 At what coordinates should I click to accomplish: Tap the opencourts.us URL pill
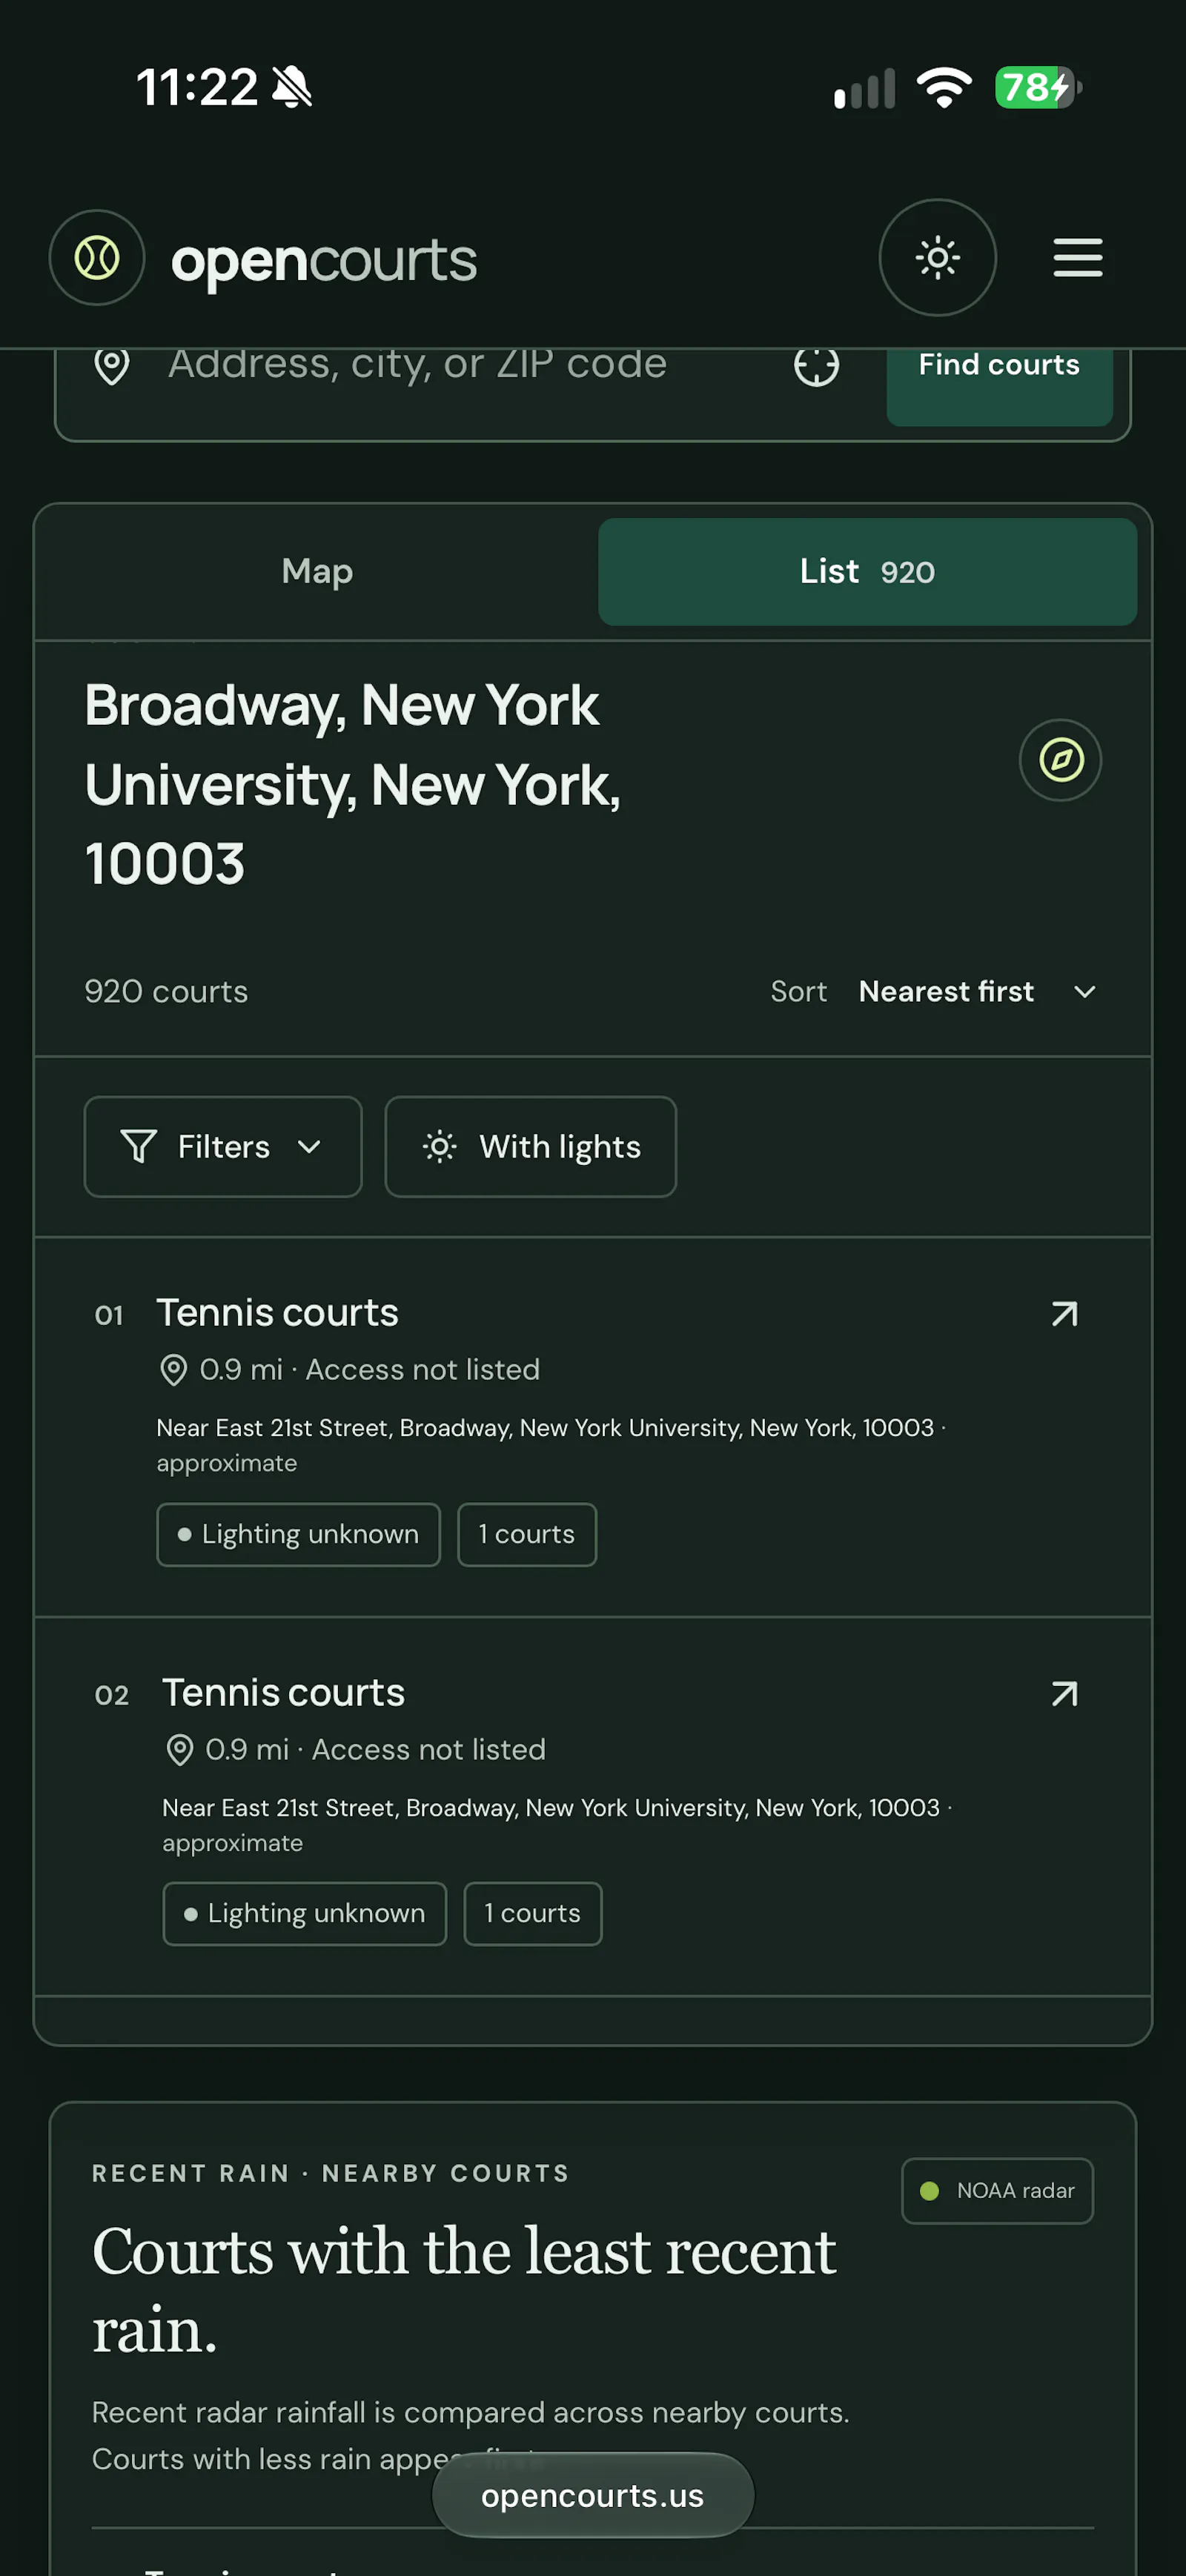point(593,2495)
